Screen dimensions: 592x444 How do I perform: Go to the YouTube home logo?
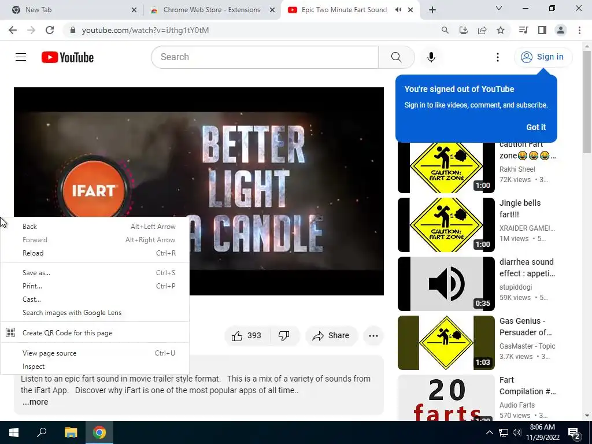point(68,57)
